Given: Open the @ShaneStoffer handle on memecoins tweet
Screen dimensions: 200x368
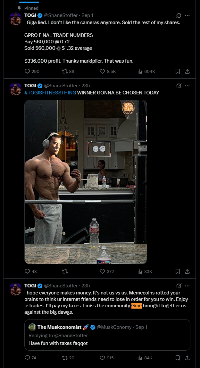Looking at the screenshot, I should pos(61,285).
